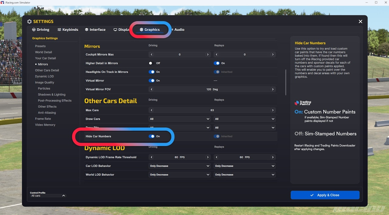Lower driving Dynamic LOD Frame Rate Threshold
Screen dimensions: 389x215
152,157
